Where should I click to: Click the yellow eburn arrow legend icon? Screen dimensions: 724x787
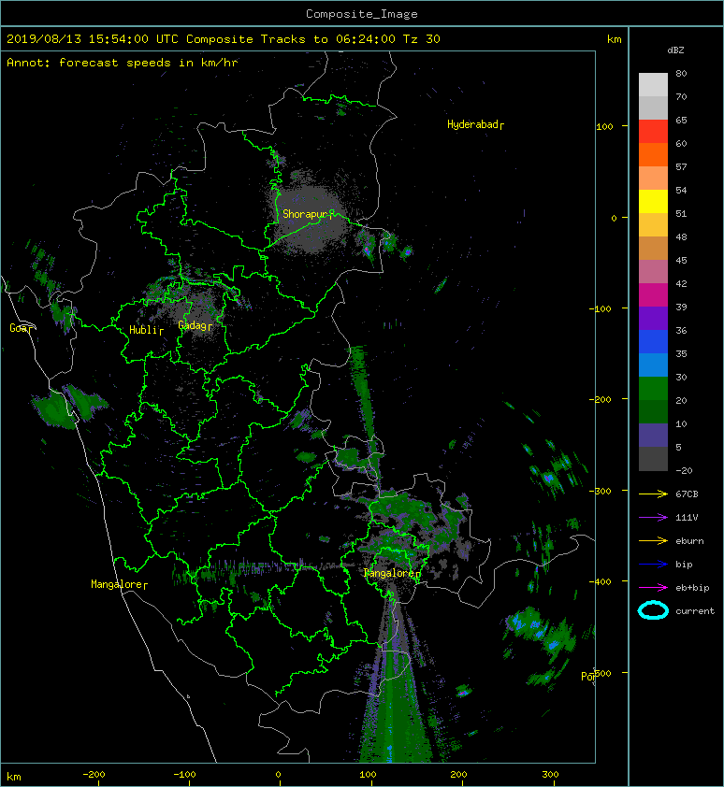(653, 541)
